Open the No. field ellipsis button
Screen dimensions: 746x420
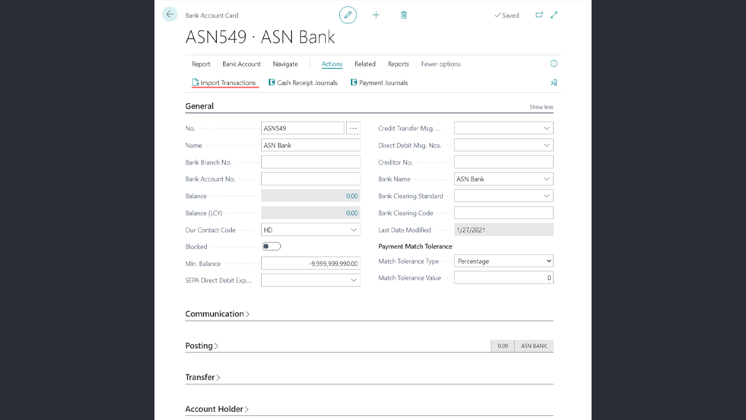point(353,128)
